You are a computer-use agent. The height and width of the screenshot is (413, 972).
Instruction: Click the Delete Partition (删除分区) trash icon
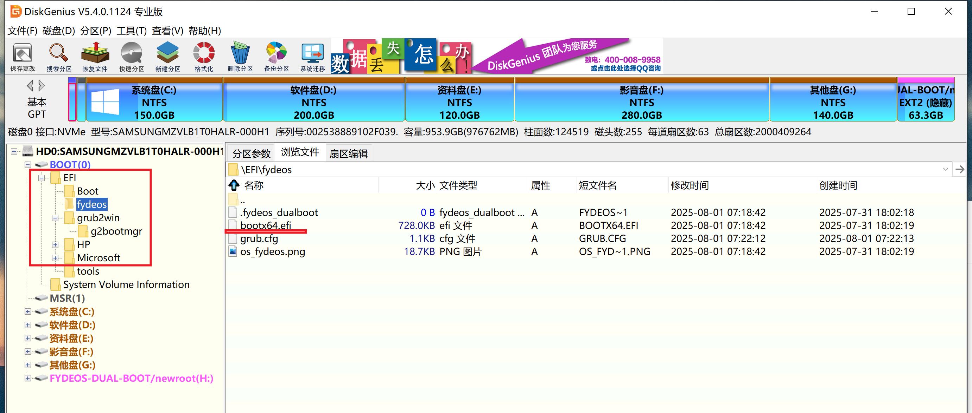tap(240, 57)
